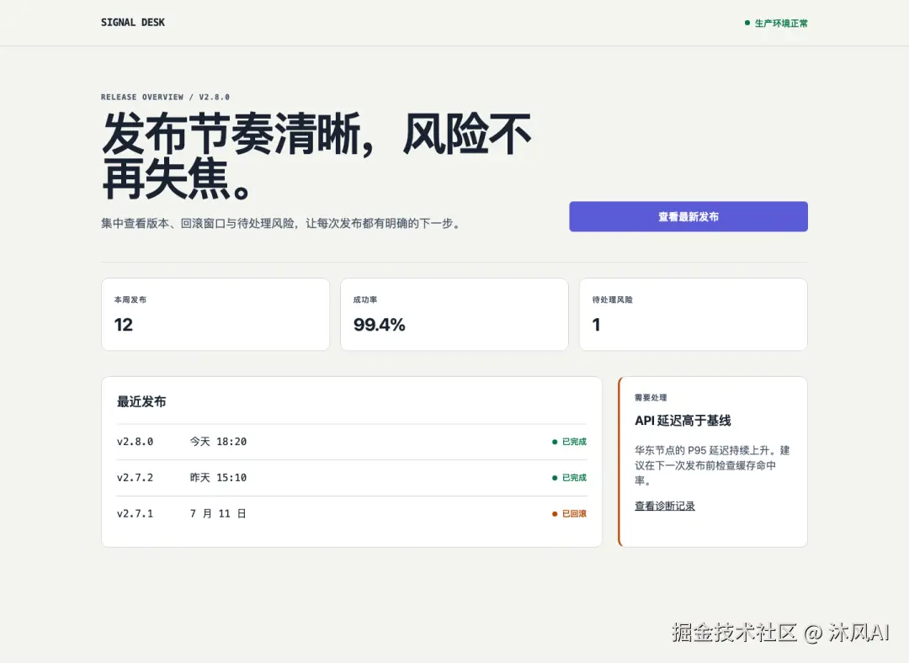This screenshot has height=663, width=909.
Task: Click the 本周发布 stat label
Action: 130,300
